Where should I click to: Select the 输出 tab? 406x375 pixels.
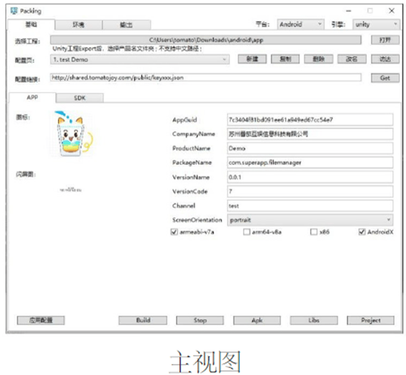tap(126, 25)
